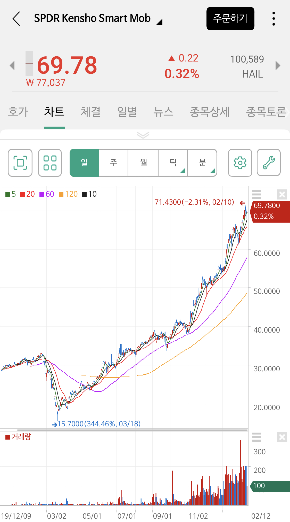Tap the change percentage 0.32%

coord(182,74)
